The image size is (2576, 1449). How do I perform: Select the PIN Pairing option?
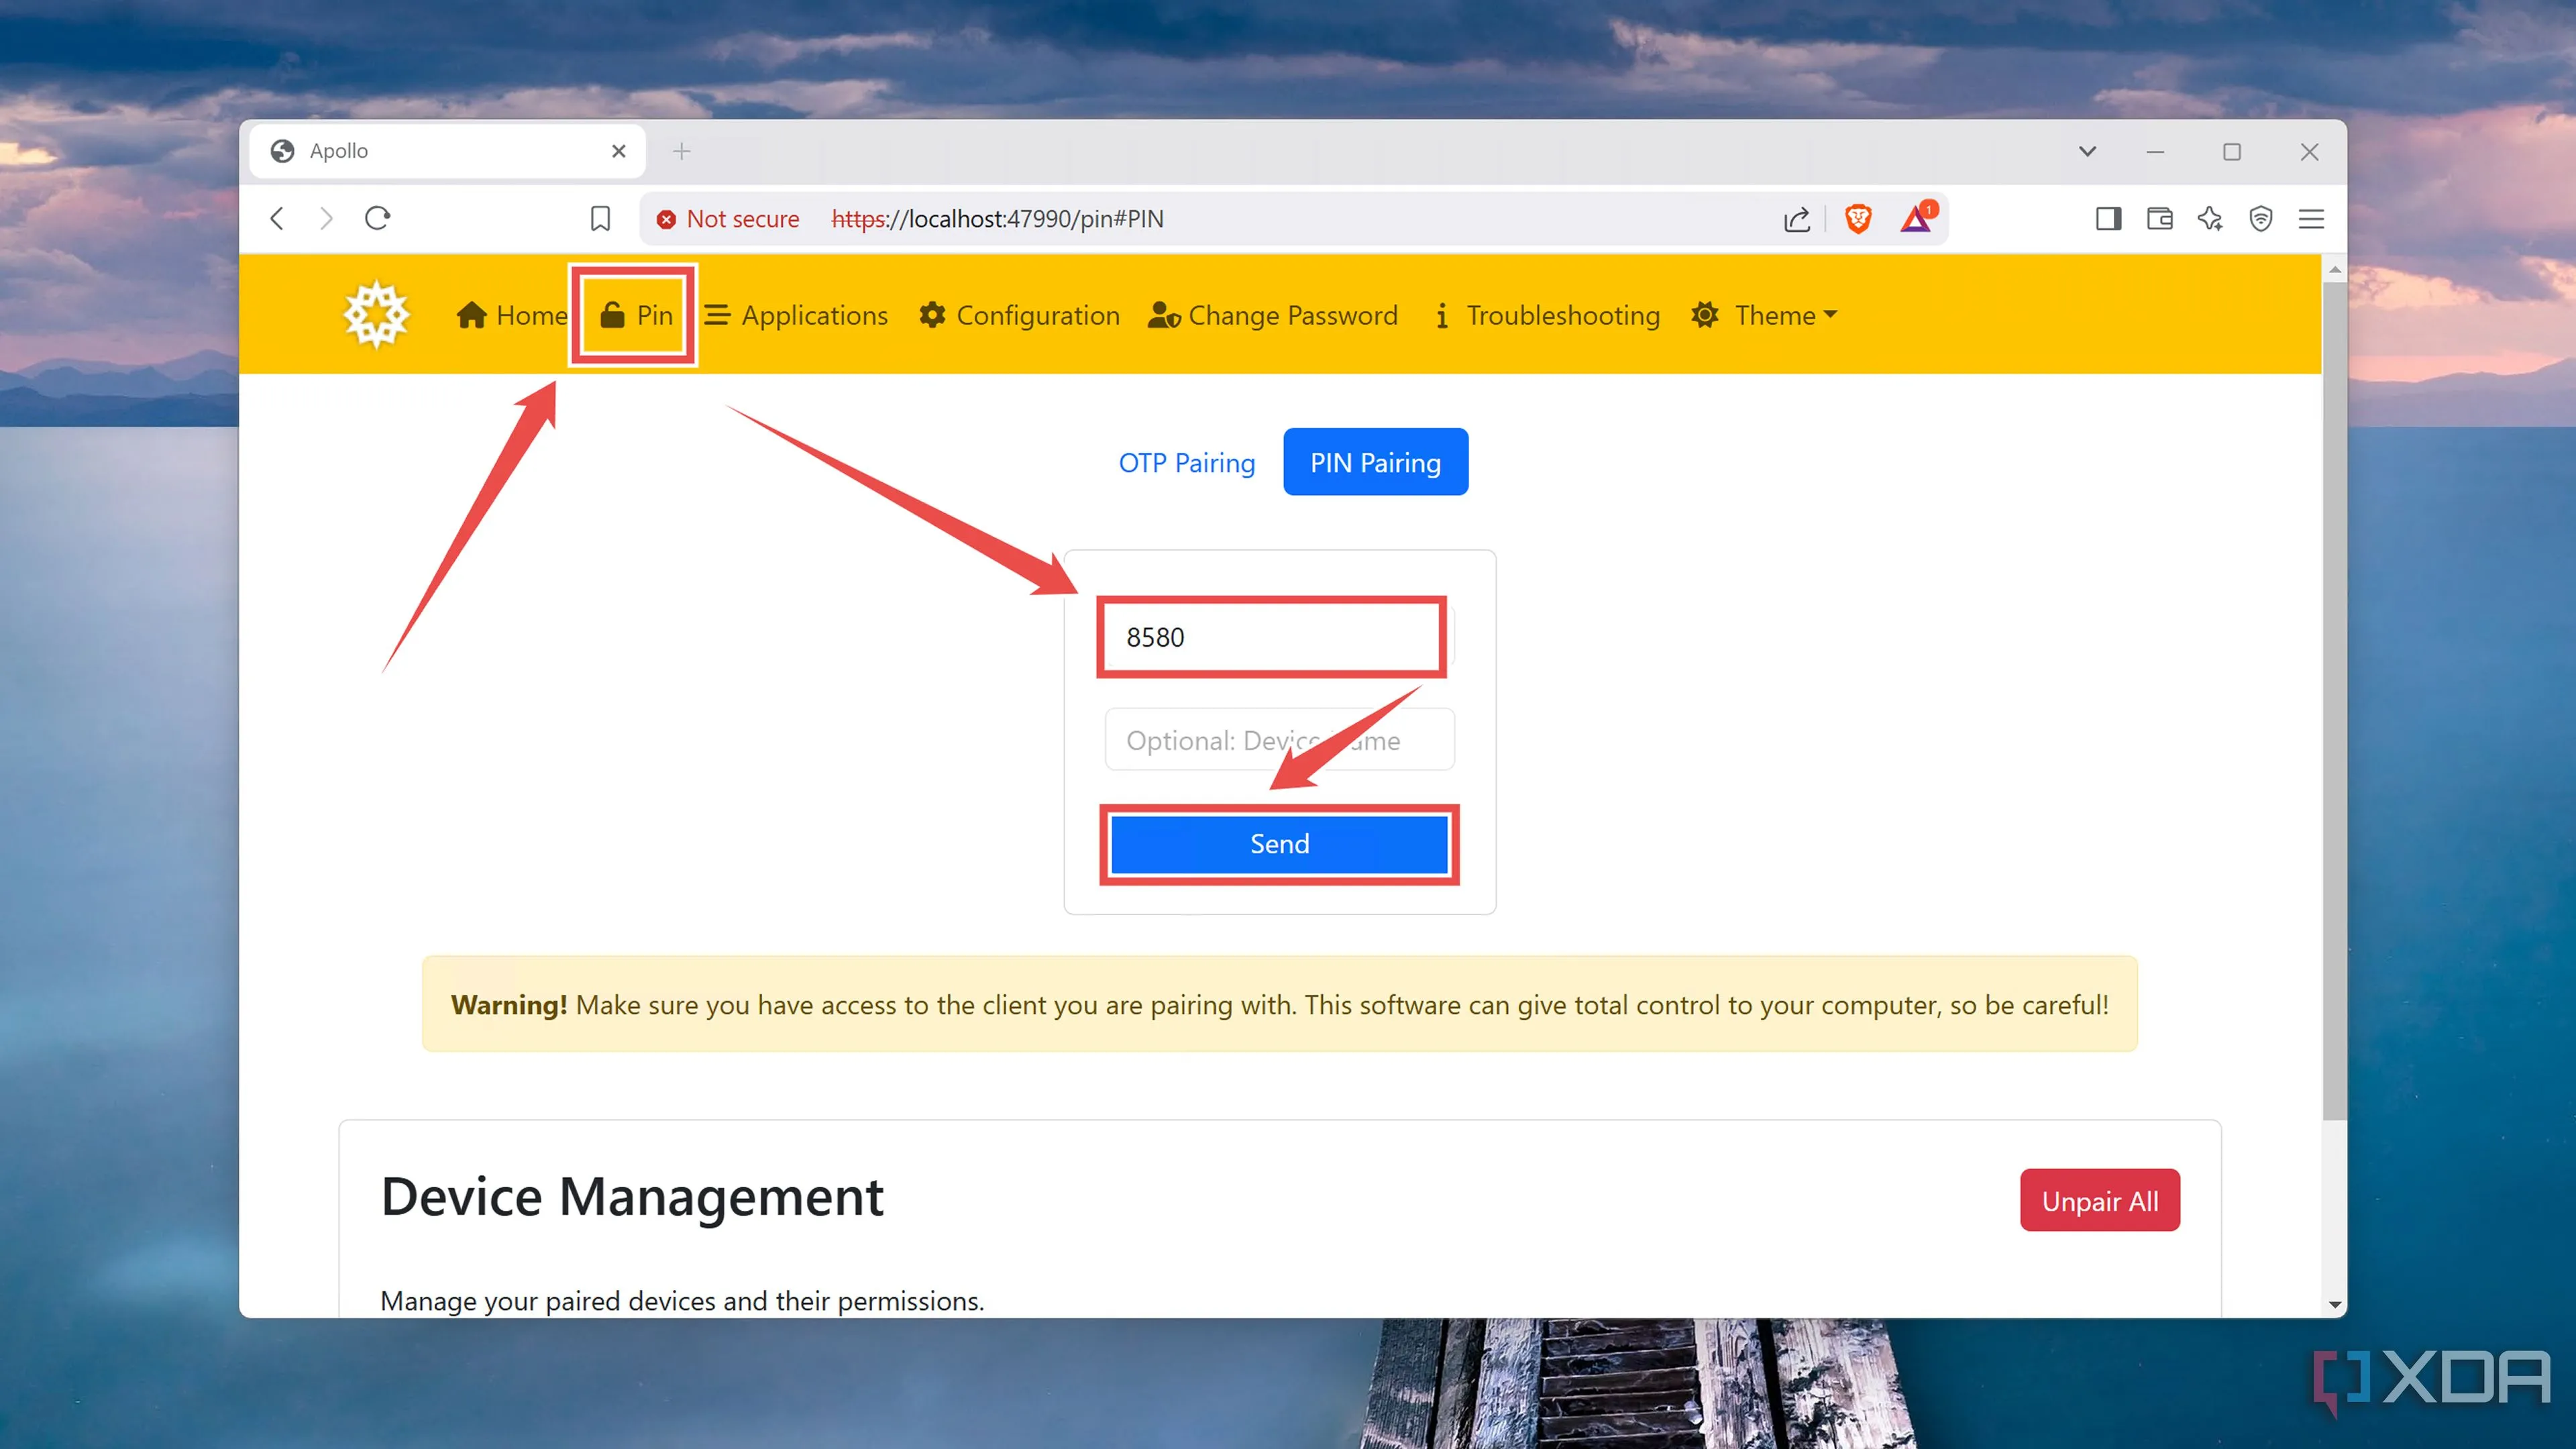click(1375, 461)
